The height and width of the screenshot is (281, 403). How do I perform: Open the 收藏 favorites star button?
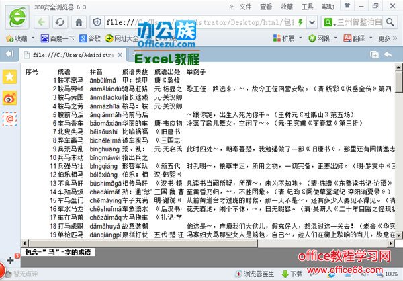[x=17, y=38]
